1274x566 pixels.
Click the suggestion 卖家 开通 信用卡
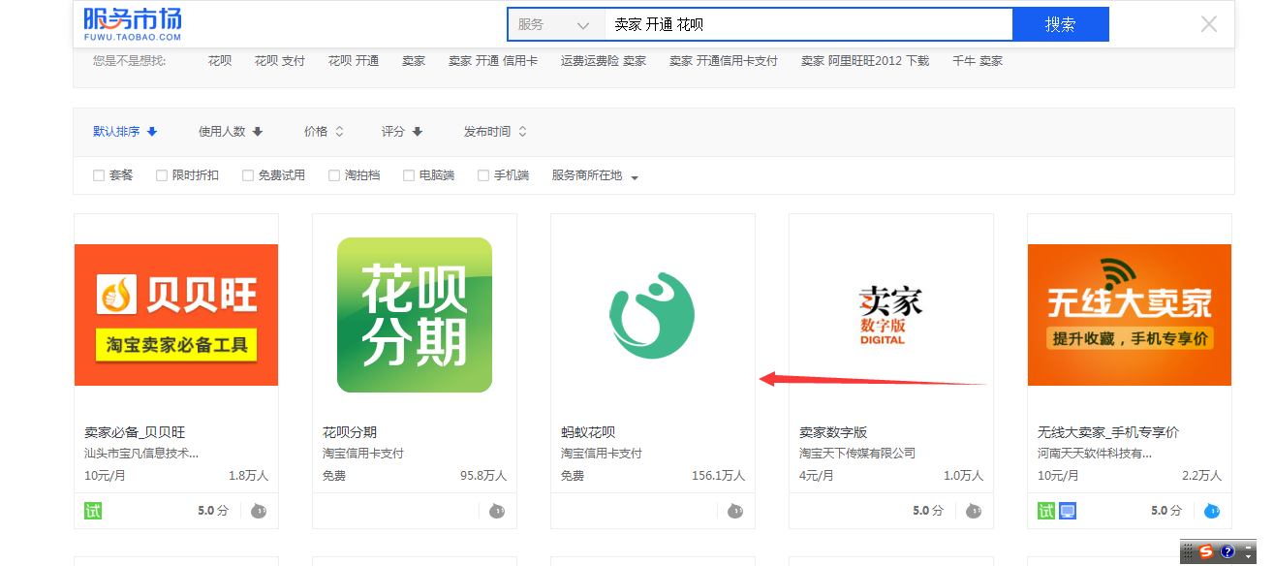point(493,61)
